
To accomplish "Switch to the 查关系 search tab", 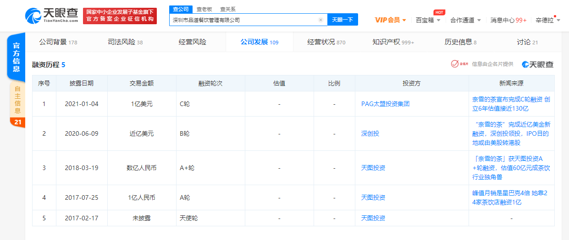I will coord(228,9).
